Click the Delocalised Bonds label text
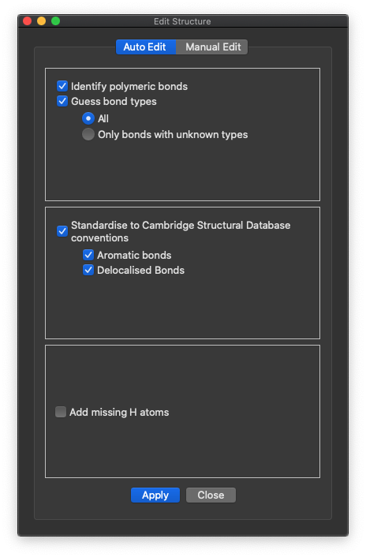The image size is (366, 557). (141, 271)
